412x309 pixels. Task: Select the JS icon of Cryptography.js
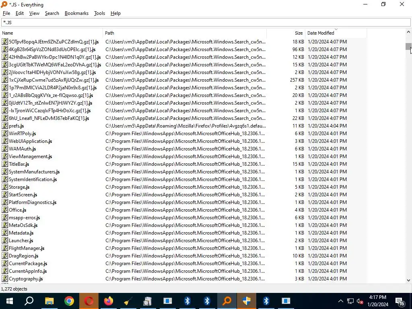[x=5, y=279]
